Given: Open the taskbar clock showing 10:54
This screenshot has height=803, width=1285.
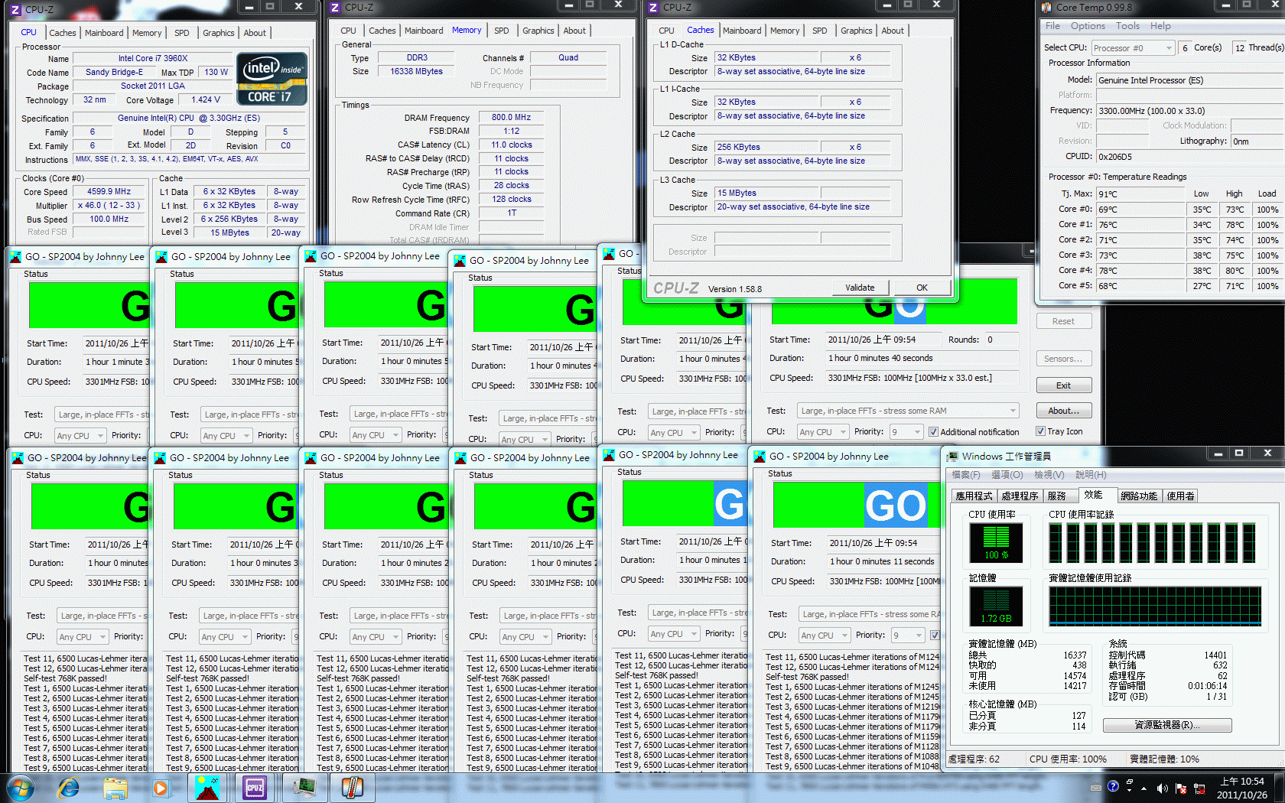Looking at the screenshot, I should pos(1242,788).
